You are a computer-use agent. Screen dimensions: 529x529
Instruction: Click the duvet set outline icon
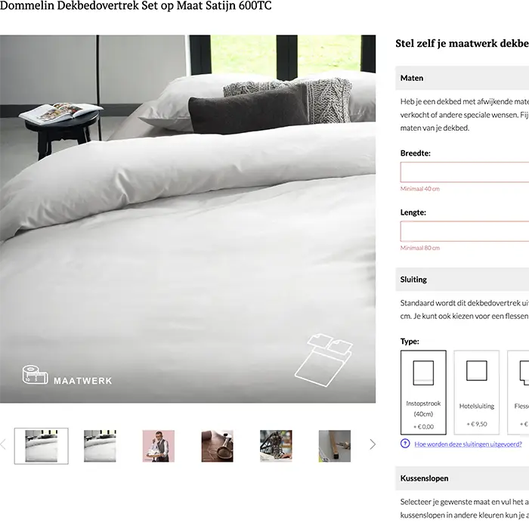pos(323,360)
